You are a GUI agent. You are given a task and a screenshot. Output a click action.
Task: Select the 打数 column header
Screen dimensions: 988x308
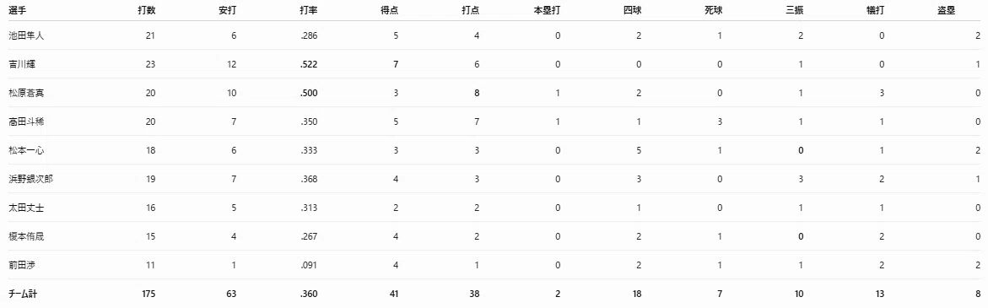coord(146,10)
